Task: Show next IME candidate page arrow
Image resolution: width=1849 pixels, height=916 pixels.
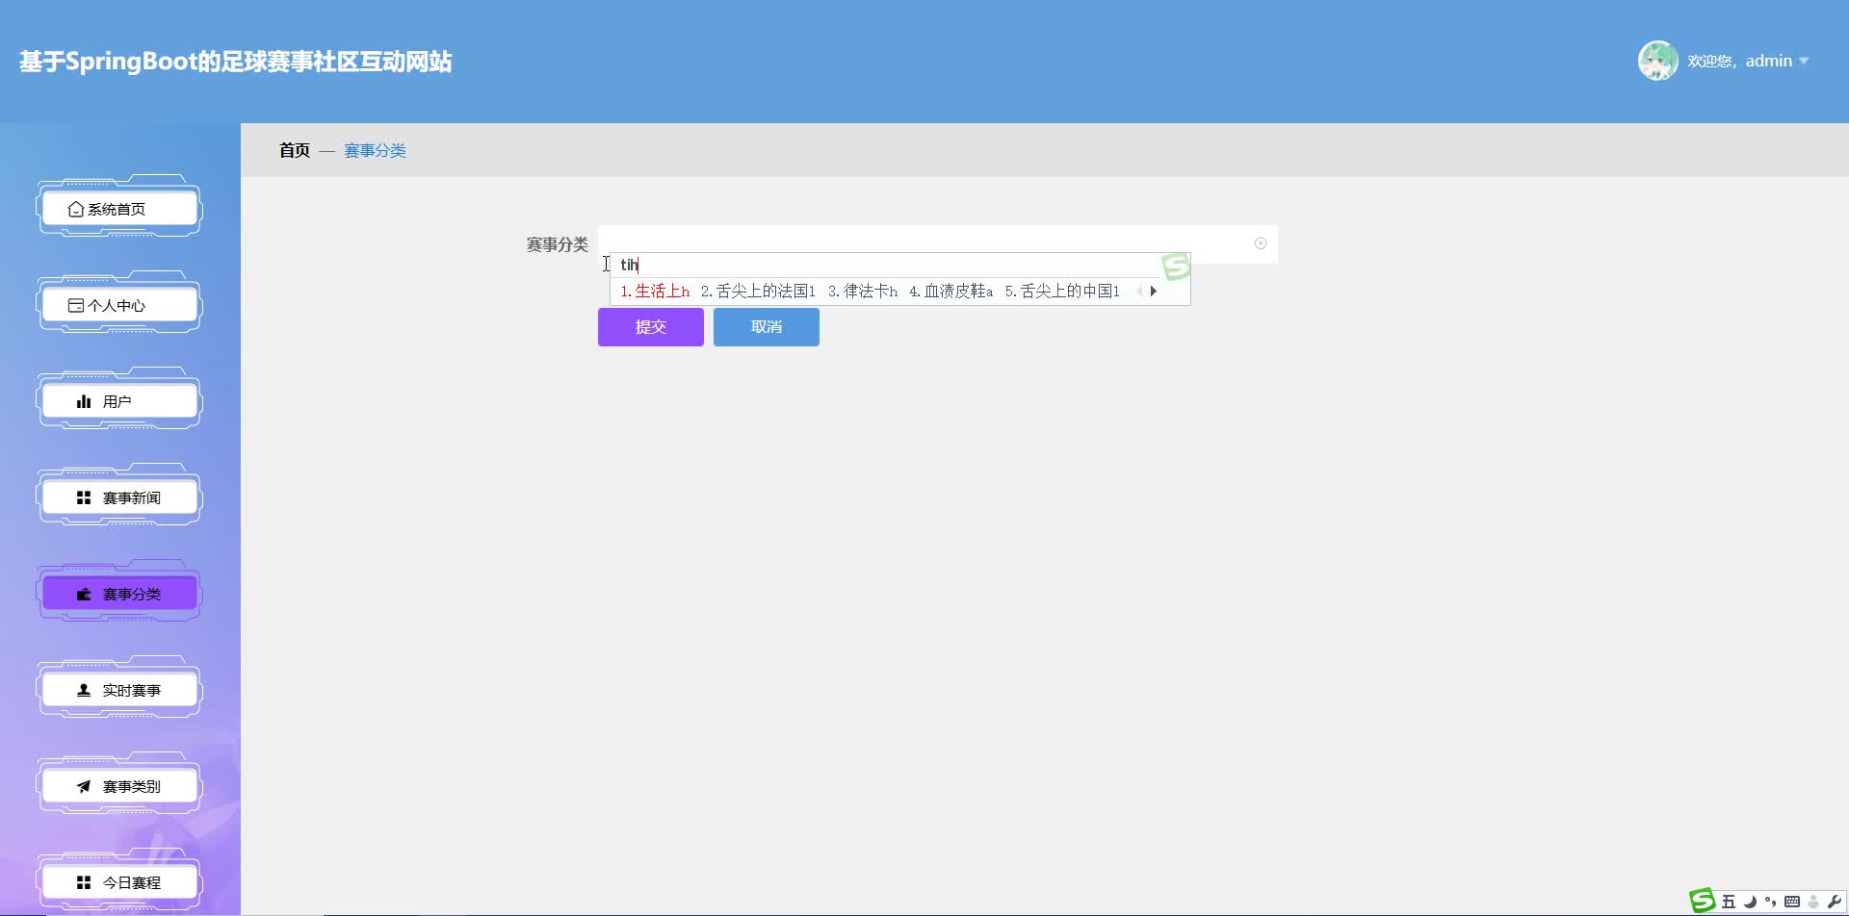Action: pos(1156,291)
